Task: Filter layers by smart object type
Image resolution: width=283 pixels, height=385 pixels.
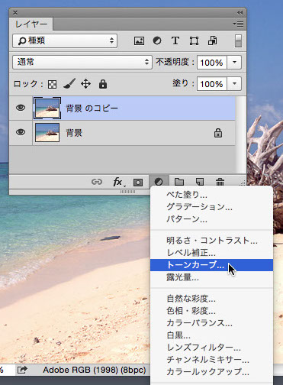Action: [x=213, y=40]
